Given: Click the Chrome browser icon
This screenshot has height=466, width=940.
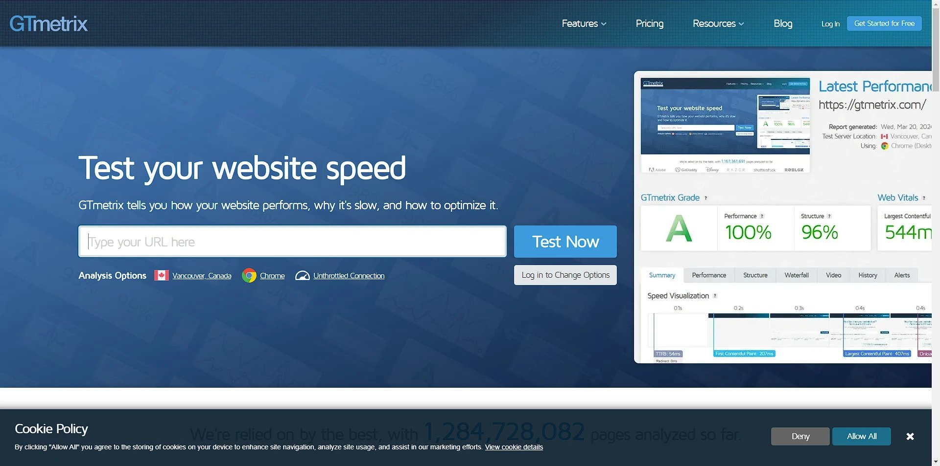Looking at the screenshot, I should coord(249,276).
